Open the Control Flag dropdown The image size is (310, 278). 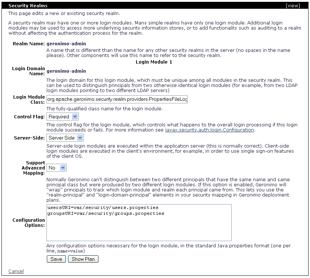pyautogui.click(x=63, y=117)
